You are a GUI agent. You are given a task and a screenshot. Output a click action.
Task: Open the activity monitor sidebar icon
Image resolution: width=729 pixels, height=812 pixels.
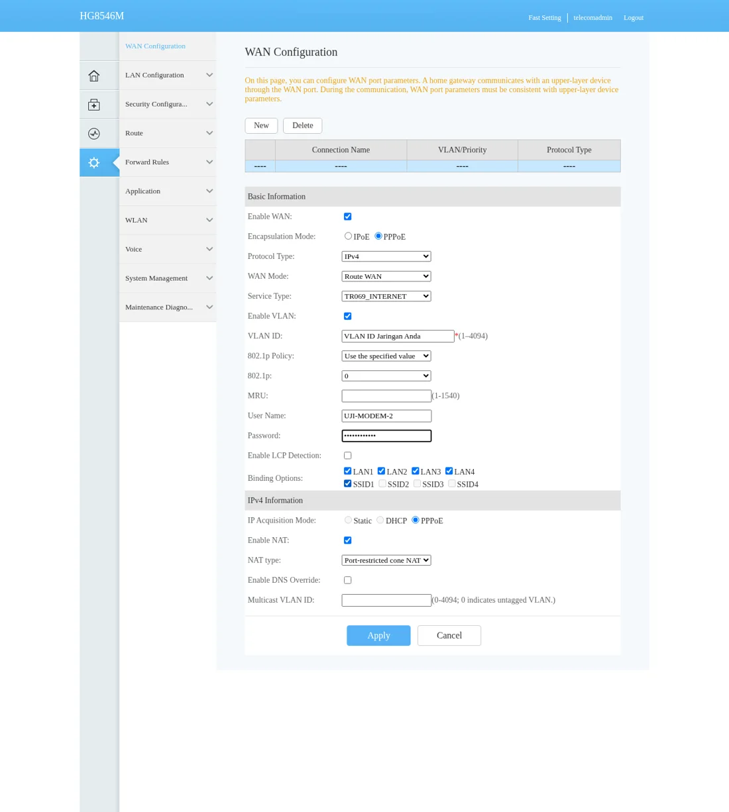[x=94, y=134]
